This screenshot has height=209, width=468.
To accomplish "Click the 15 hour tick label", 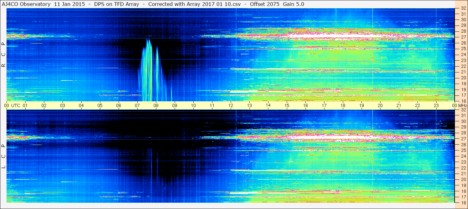I will click(x=287, y=105).
